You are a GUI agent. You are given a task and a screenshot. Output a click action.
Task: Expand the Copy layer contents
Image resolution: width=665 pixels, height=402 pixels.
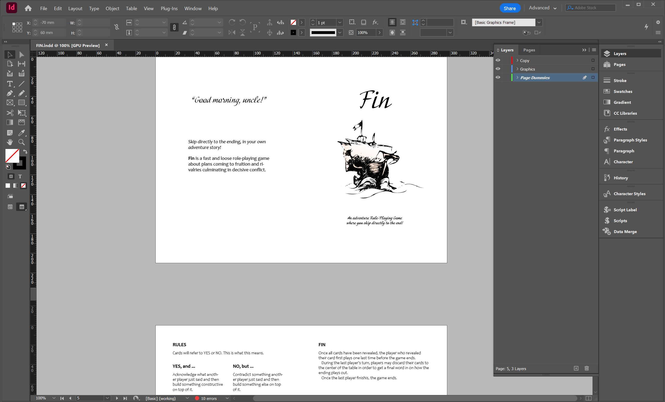pos(517,60)
